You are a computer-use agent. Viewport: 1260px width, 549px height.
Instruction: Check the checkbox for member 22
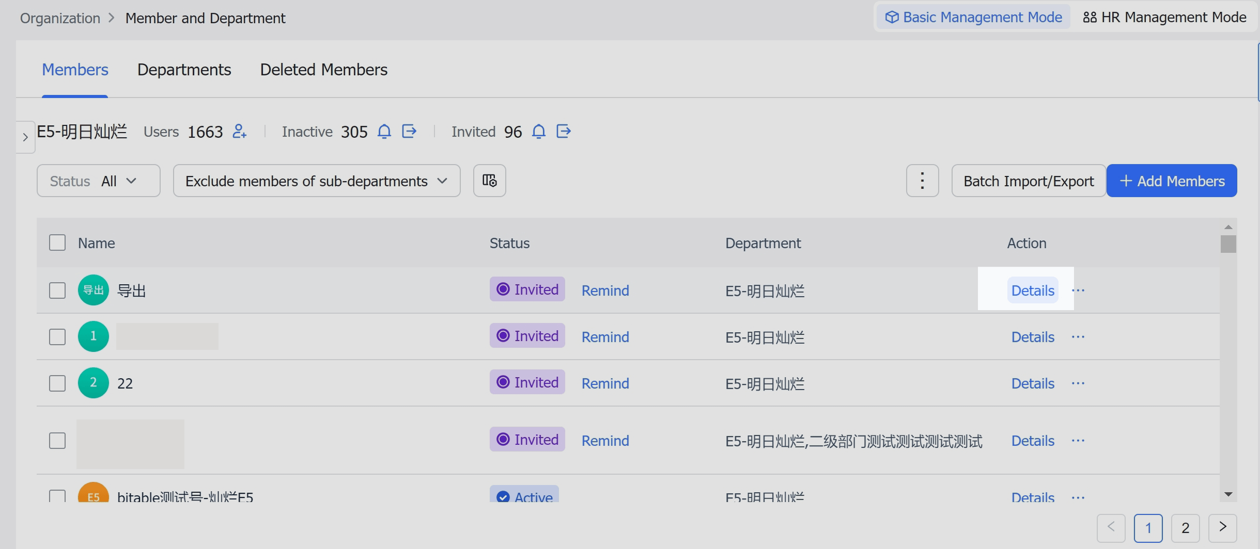57,383
